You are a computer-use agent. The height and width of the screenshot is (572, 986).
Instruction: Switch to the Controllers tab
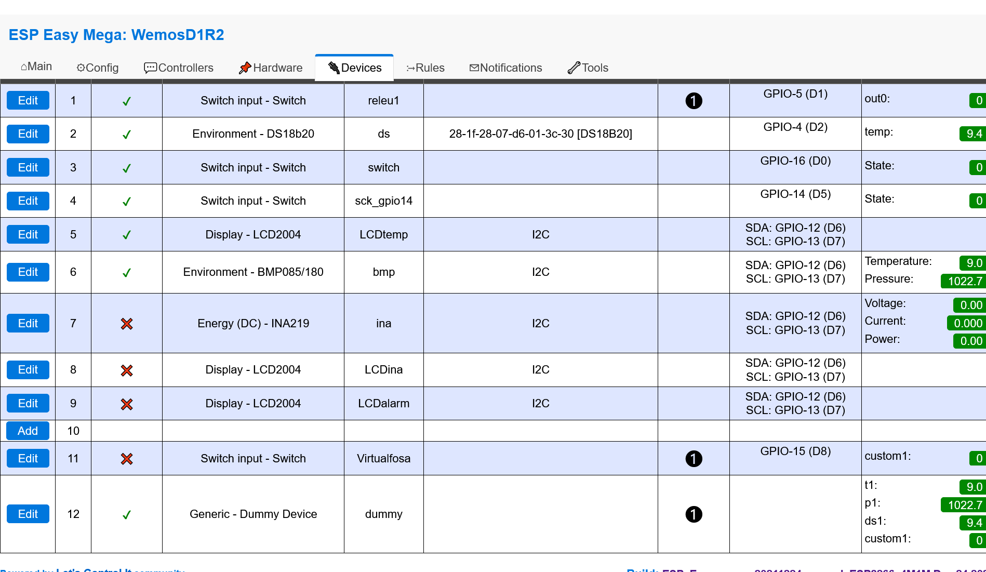[178, 68]
